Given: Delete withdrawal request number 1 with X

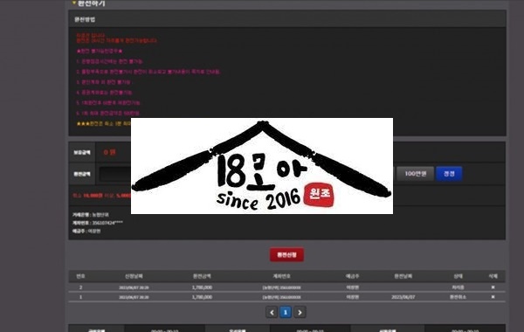Looking at the screenshot, I should pyautogui.click(x=493, y=297).
